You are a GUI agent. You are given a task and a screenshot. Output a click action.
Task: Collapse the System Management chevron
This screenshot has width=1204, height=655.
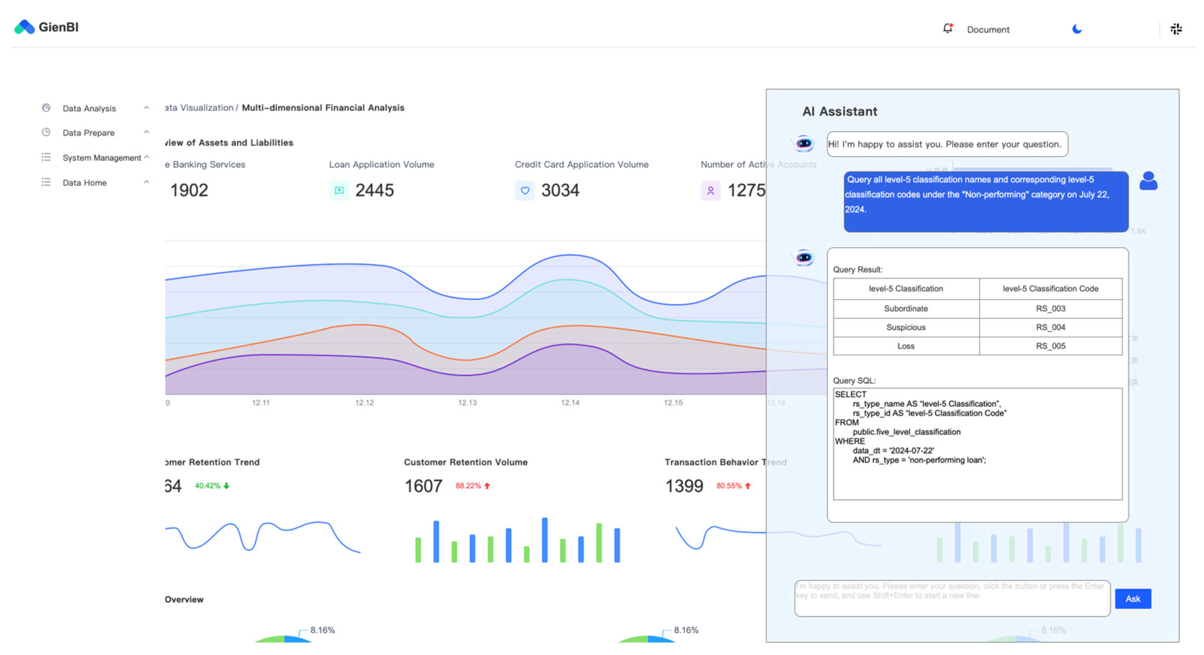pos(147,157)
